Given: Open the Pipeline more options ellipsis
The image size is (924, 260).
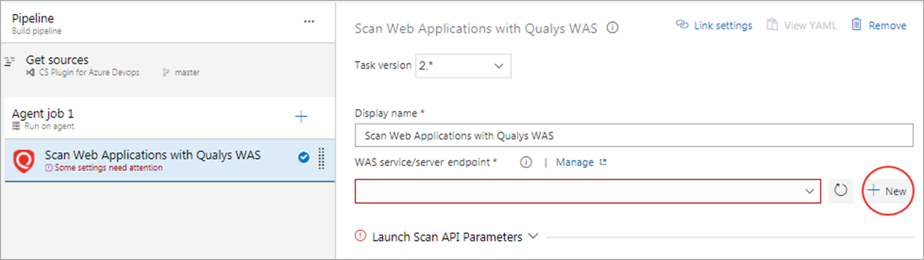Looking at the screenshot, I should (309, 21).
